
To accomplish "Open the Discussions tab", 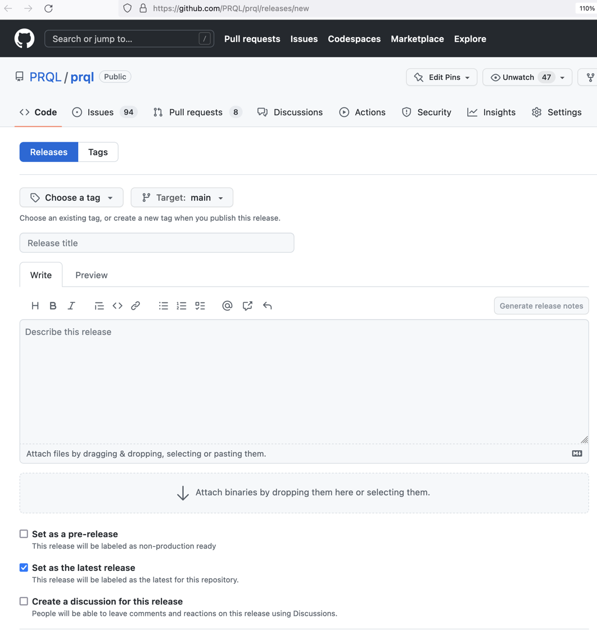I will click(x=290, y=112).
